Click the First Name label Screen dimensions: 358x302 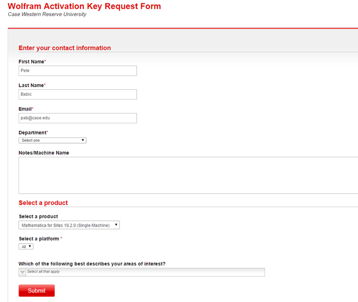[31, 62]
